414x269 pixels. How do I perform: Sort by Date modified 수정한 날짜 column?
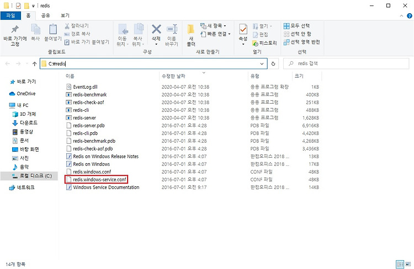[x=173, y=76]
